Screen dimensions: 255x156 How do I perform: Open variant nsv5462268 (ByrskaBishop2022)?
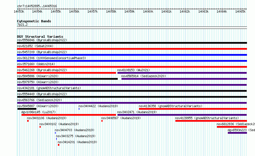coord(42,70)
